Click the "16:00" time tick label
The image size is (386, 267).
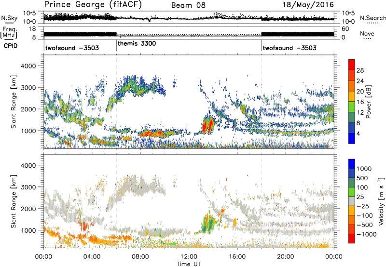point(237,257)
